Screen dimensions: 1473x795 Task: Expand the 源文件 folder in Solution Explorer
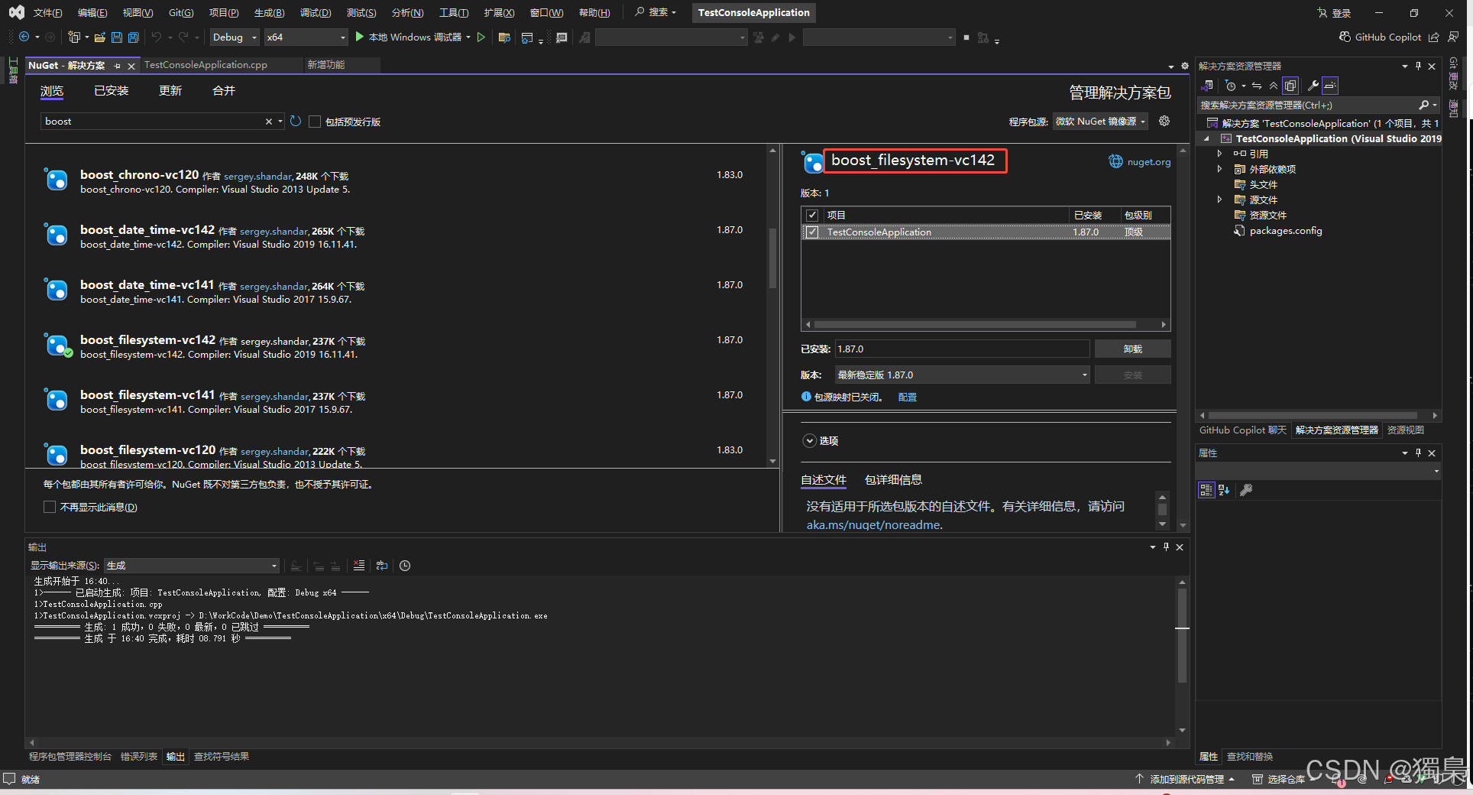(1221, 200)
